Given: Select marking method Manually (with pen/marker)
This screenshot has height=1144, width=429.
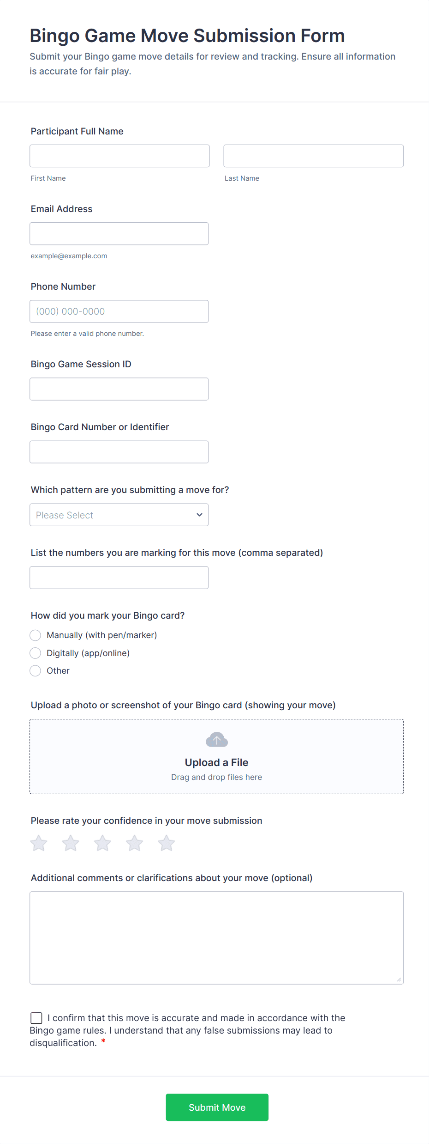Looking at the screenshot, I should (x=35, y=635).
